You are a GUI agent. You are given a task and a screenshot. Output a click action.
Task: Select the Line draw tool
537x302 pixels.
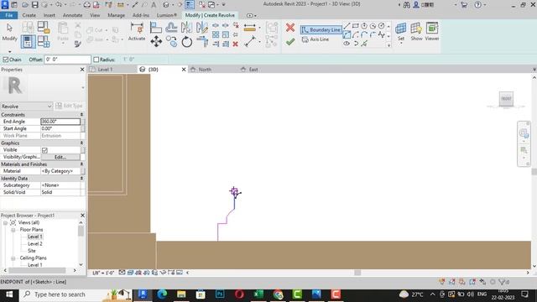[x=347, y=26]
